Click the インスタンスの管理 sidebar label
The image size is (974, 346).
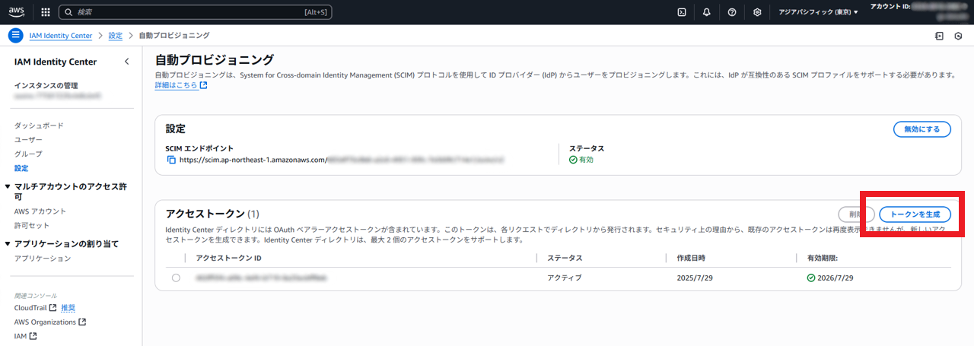46,86
